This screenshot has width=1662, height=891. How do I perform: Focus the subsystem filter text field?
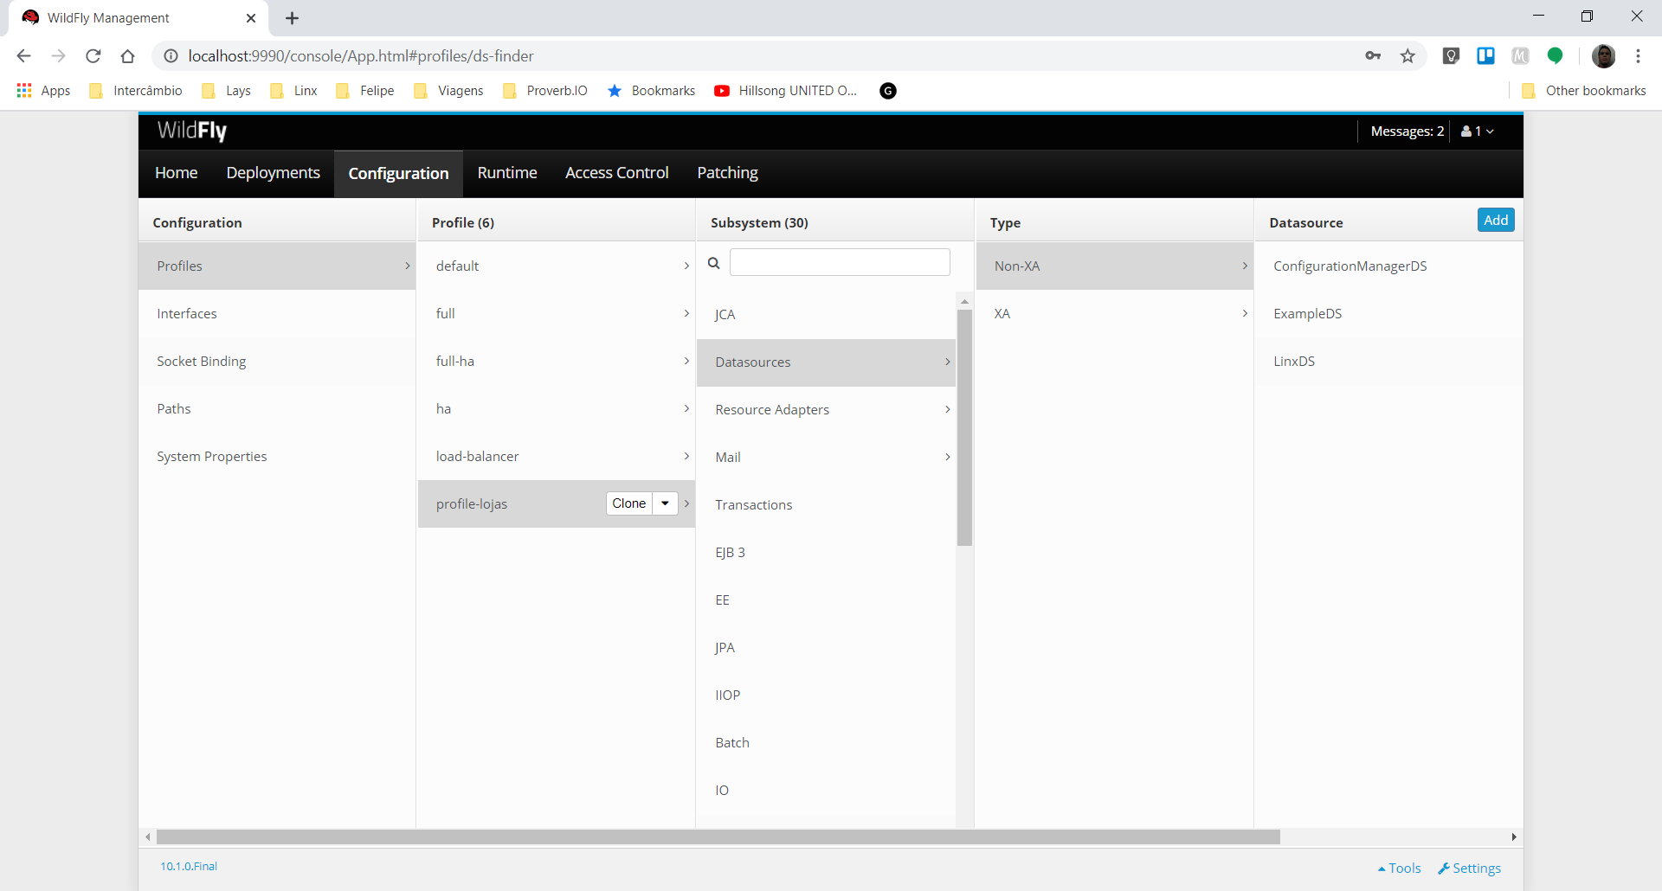tap(840, 262)
